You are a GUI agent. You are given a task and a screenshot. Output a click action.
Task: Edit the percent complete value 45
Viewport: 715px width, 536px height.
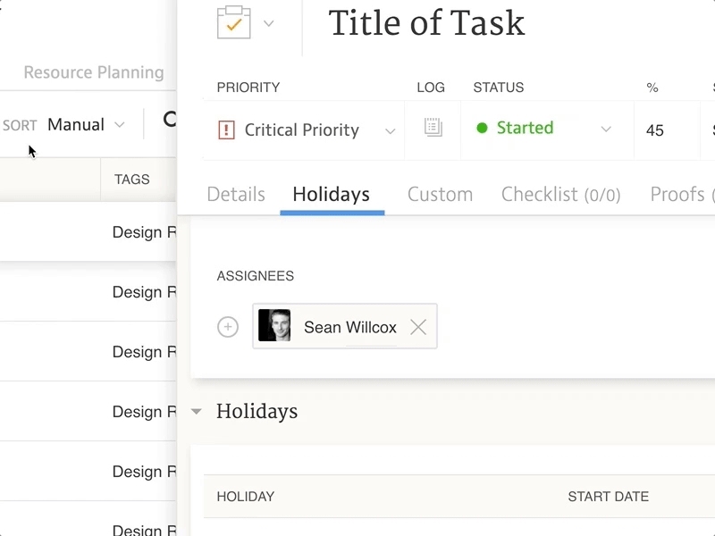[655, 130]
